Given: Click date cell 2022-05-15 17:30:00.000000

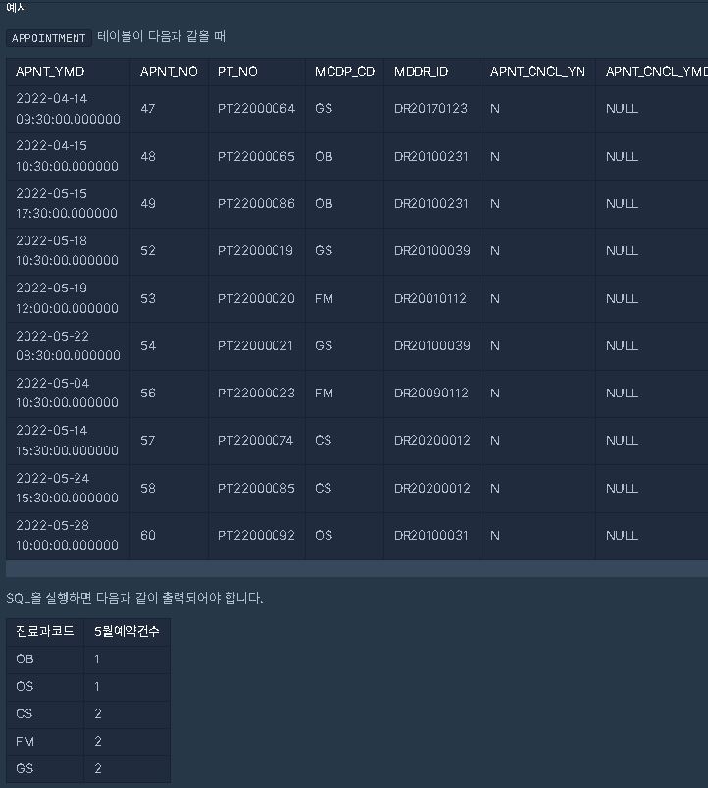Looking at the screenshot, I should 67,203.
